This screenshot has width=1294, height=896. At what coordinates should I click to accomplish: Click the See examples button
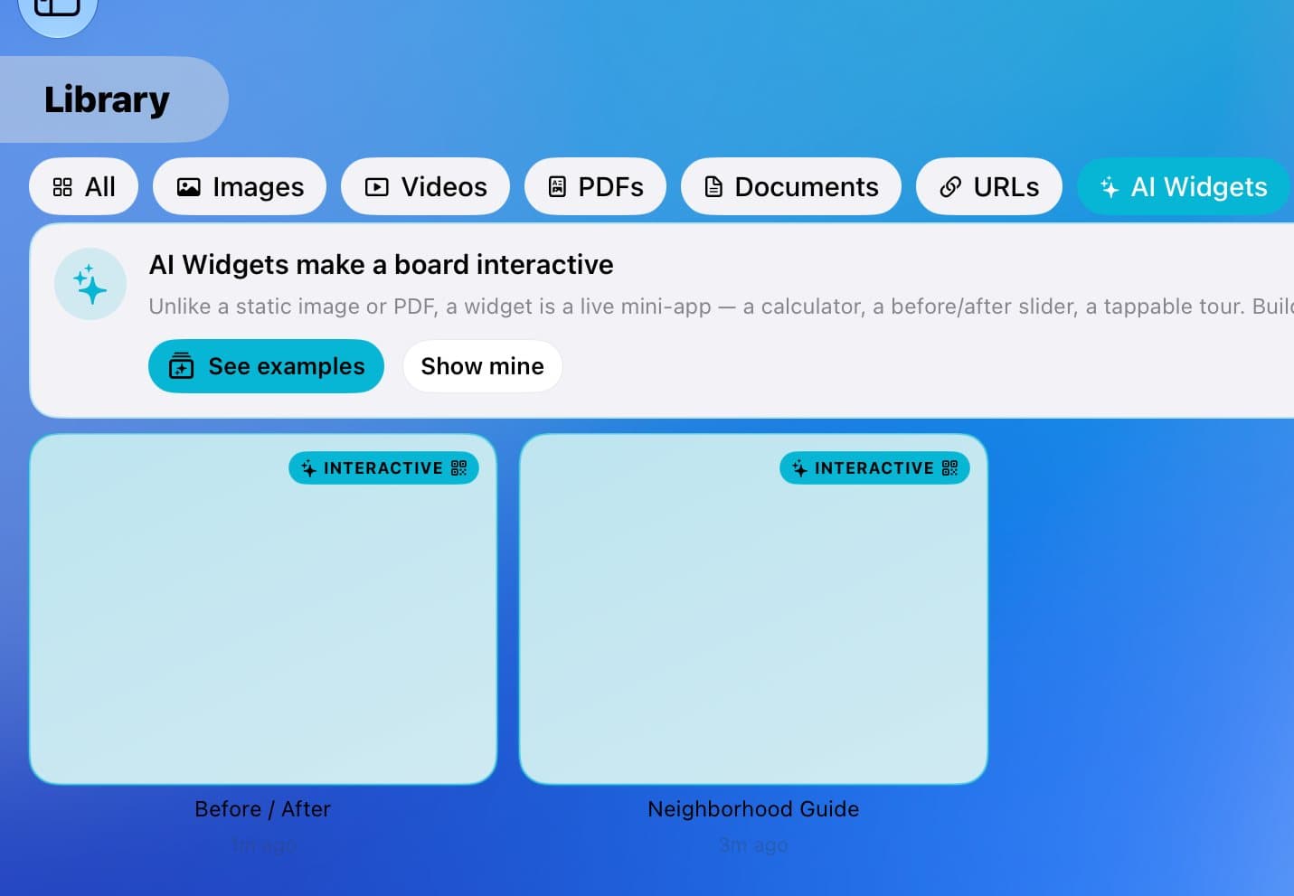pos(266,366)
